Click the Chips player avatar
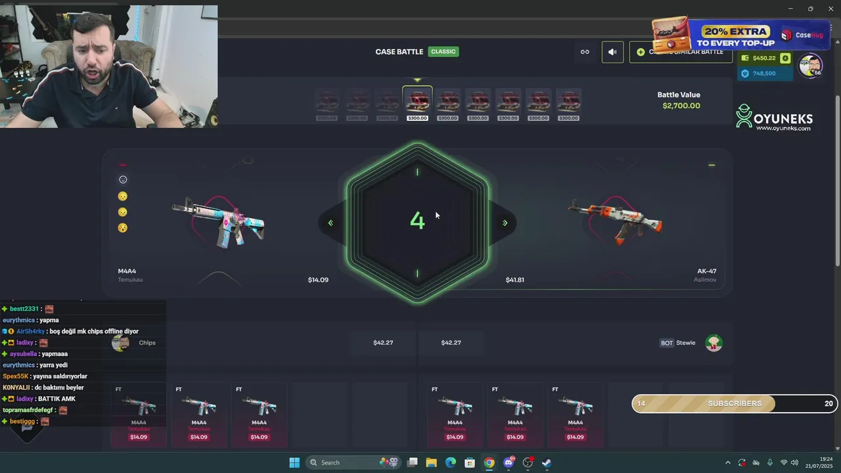The width and height of the screenshot is (841, 473). tap(121, 343)
